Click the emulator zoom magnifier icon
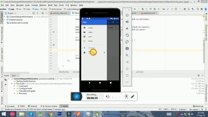The width and height of the screenshot is (208, 117). pos(127,55)
